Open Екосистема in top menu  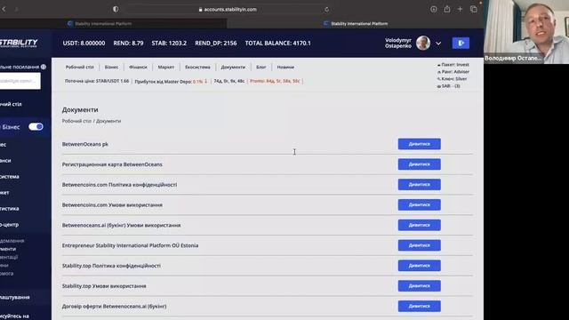(197, 68)
